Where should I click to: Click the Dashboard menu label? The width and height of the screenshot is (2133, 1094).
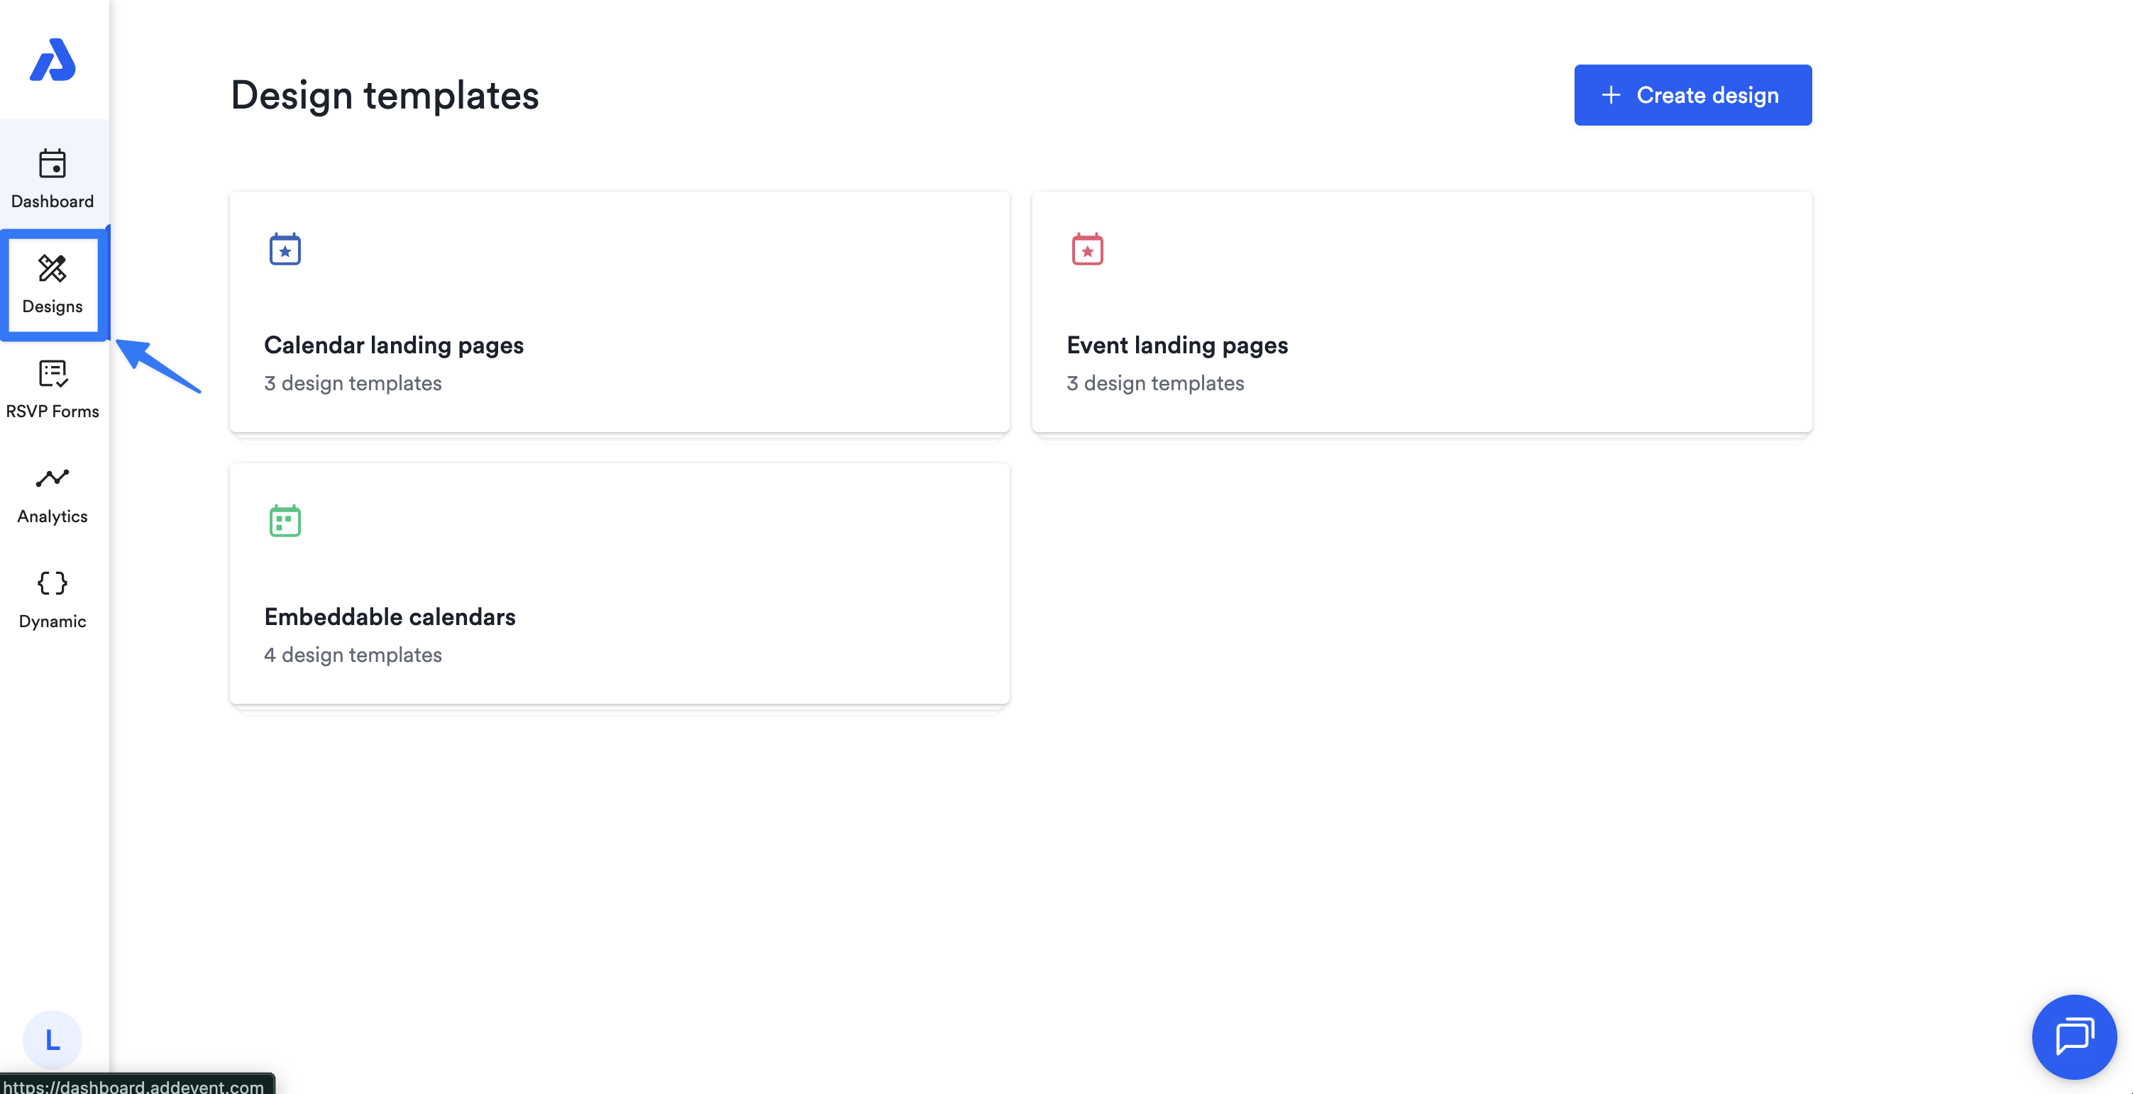(x=53, y=201)
